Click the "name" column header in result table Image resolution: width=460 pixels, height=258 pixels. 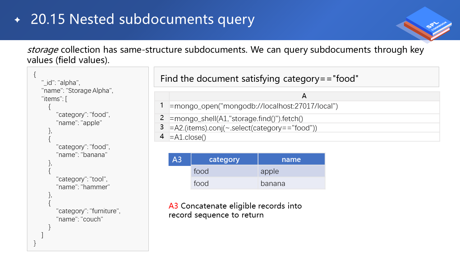click(291, 159)
